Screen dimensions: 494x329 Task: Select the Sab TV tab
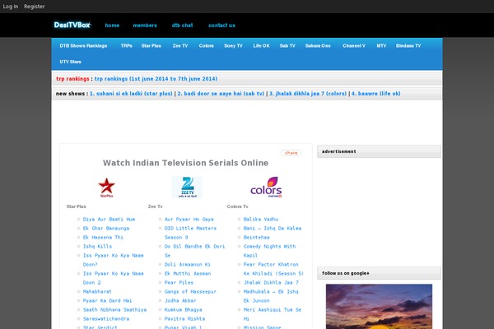click(x=287, y=46)
